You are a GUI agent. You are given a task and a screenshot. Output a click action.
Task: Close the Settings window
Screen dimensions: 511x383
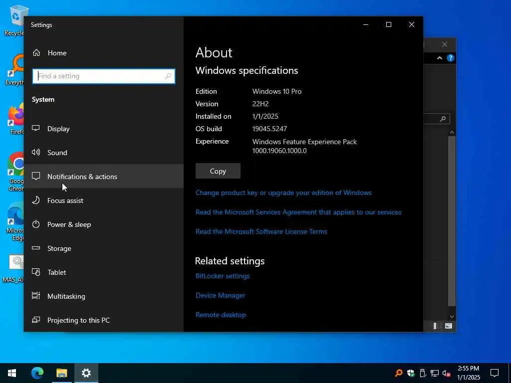(x=412, y=24)
